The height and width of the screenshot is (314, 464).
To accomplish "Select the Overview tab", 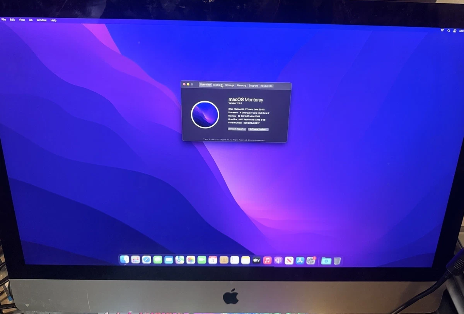I will (x=205, y=85).
